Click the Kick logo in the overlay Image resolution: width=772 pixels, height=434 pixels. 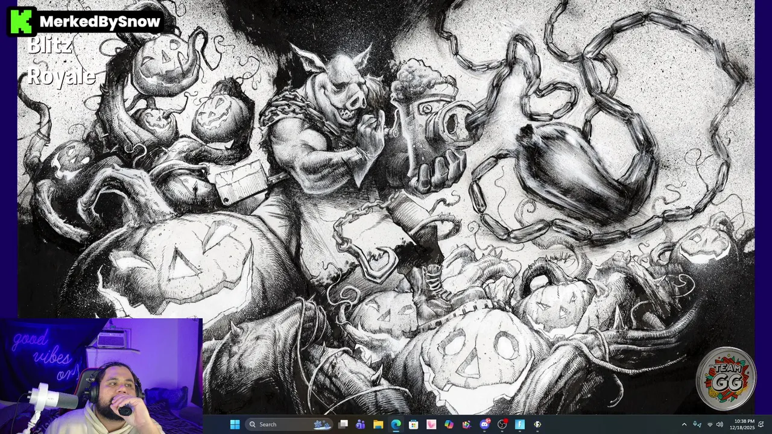[x=21, y=22]
